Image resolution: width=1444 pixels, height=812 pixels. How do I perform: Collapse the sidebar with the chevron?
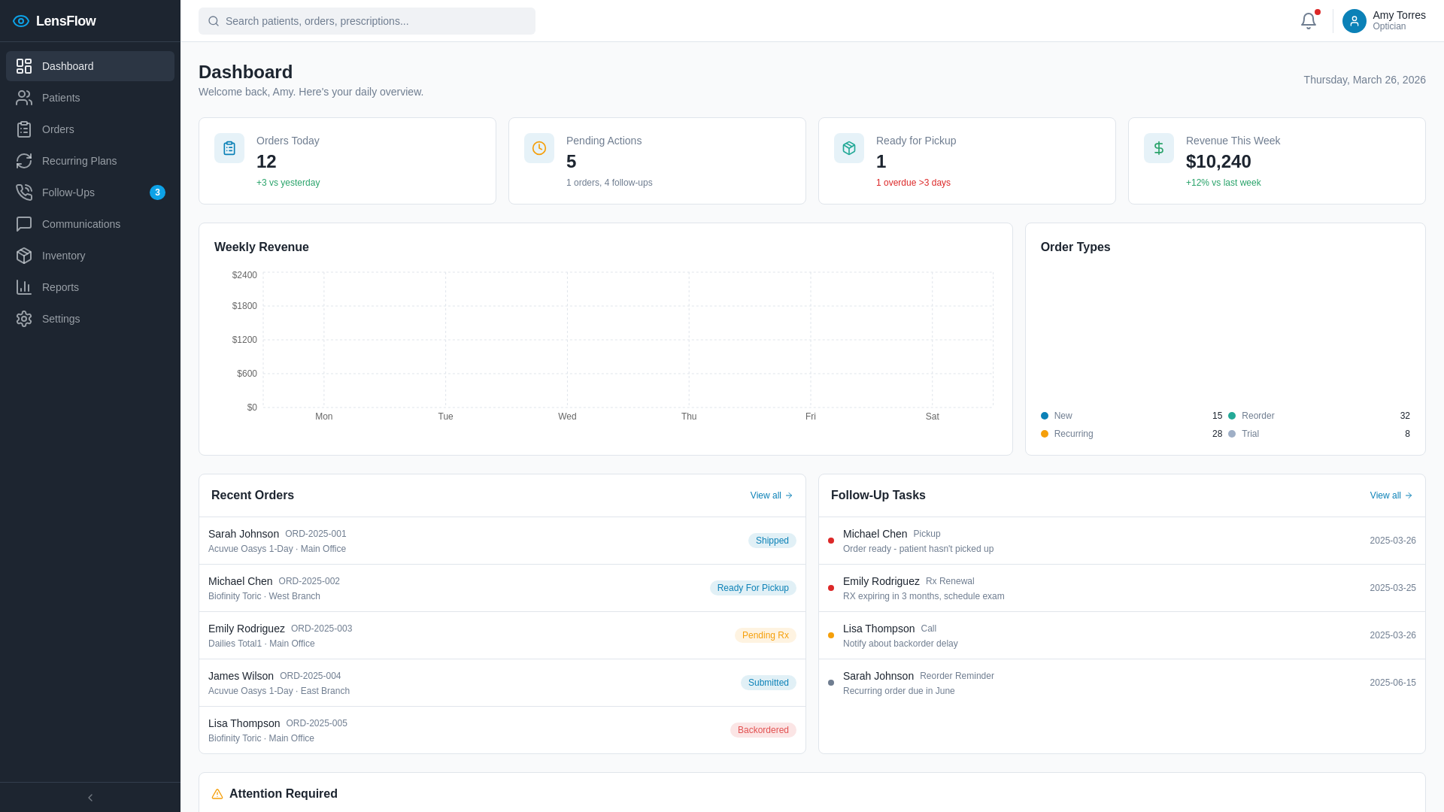click(x=90, y=798)
